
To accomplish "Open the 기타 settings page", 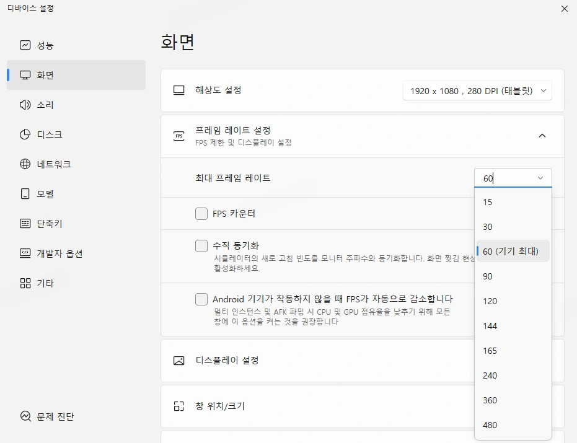I will pos(76,283).
